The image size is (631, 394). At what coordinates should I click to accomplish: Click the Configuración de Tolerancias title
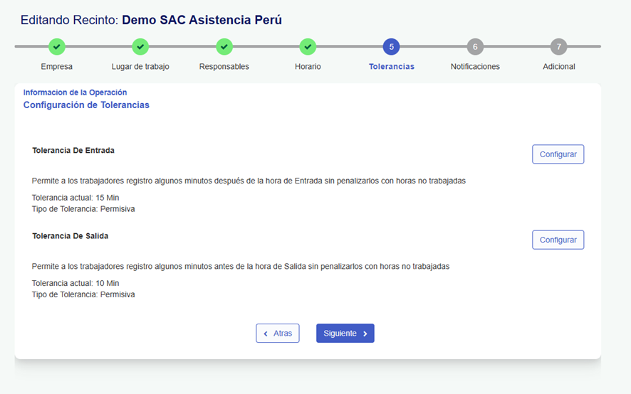(86, 105)
